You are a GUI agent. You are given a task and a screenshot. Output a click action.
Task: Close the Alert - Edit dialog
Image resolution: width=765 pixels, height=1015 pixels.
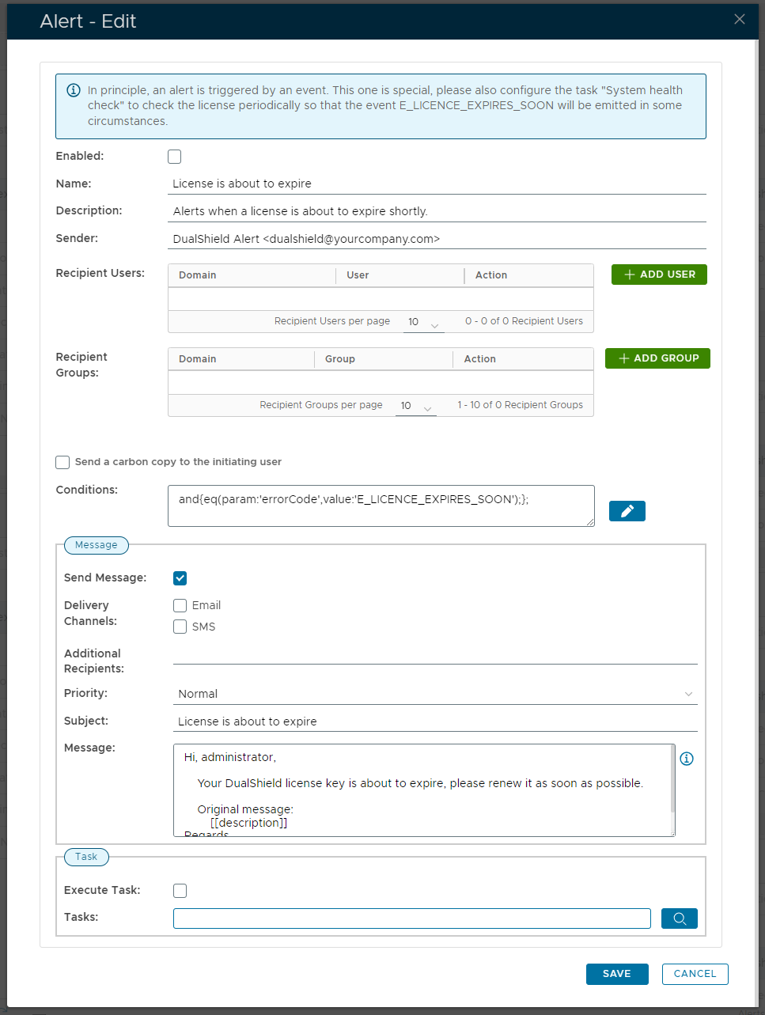tap(740, 20)
